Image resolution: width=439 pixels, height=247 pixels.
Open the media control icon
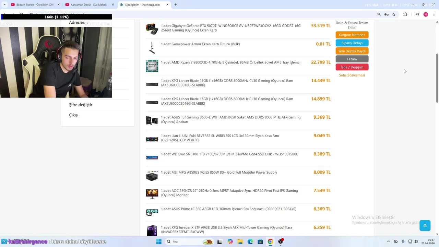[x=417, y=14]
